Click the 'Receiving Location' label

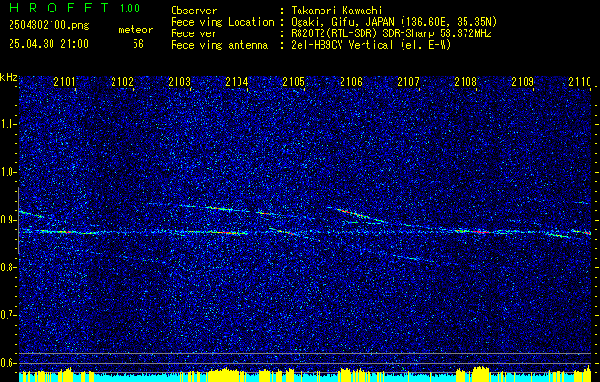[x=222, y=22]
